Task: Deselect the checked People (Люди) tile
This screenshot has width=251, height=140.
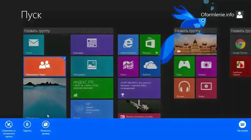Action: click(x=44, y=66)
